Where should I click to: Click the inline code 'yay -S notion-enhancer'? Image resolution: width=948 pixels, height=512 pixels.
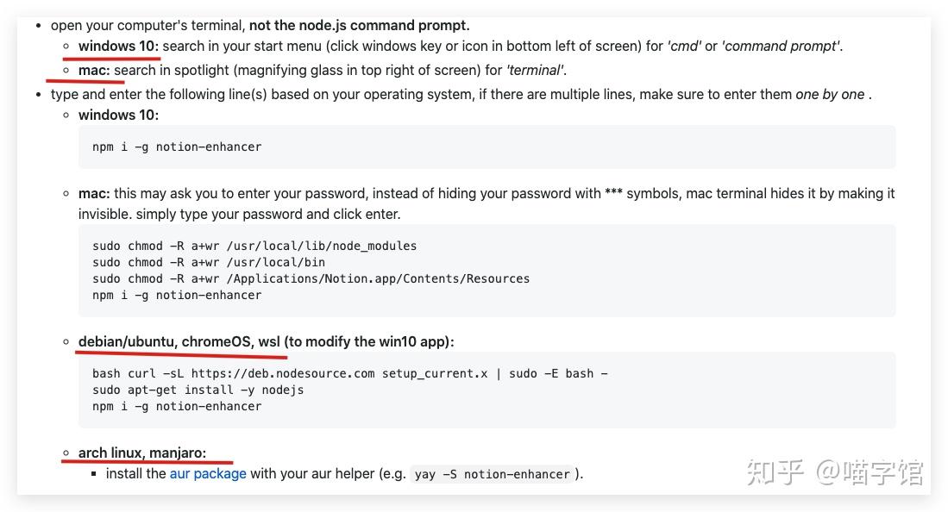point(492,474)
